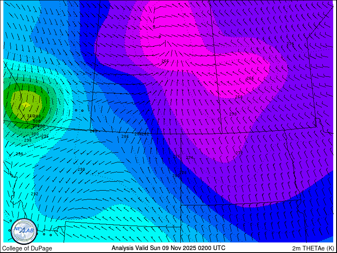This screenshot has height=253, width=337.
Task: Click the 274 label beside the 276 label
Action: (x=190, y=158)
